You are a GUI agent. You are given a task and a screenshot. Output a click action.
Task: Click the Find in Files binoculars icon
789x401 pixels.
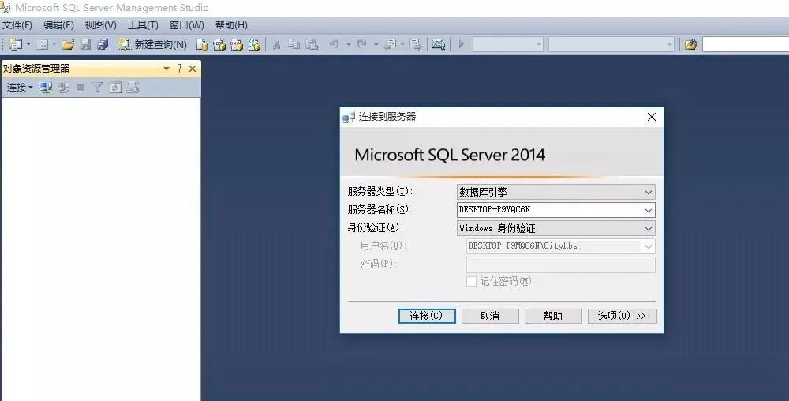click(x=691, y=44)
